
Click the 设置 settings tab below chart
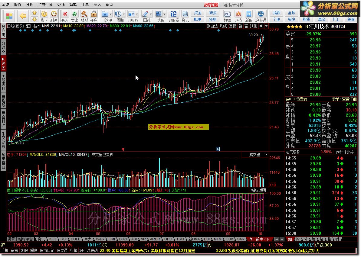11,239
